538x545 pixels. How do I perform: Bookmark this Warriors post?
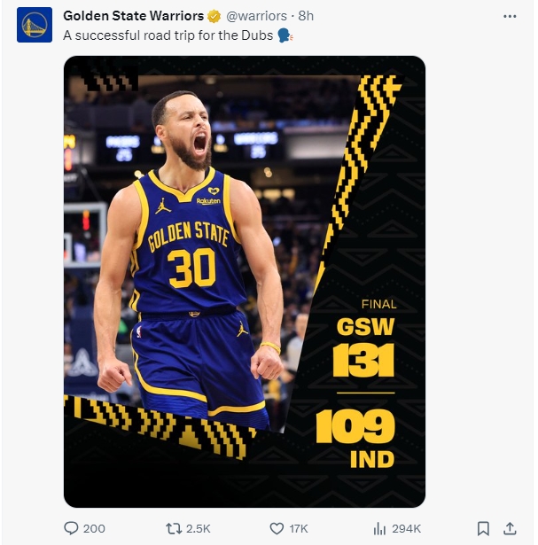coord(483,528)
